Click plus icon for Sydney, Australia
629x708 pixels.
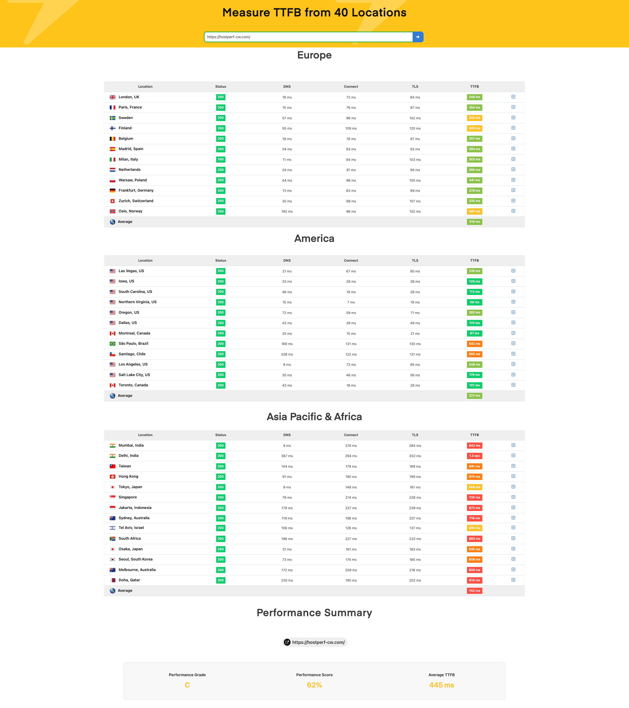513,518
